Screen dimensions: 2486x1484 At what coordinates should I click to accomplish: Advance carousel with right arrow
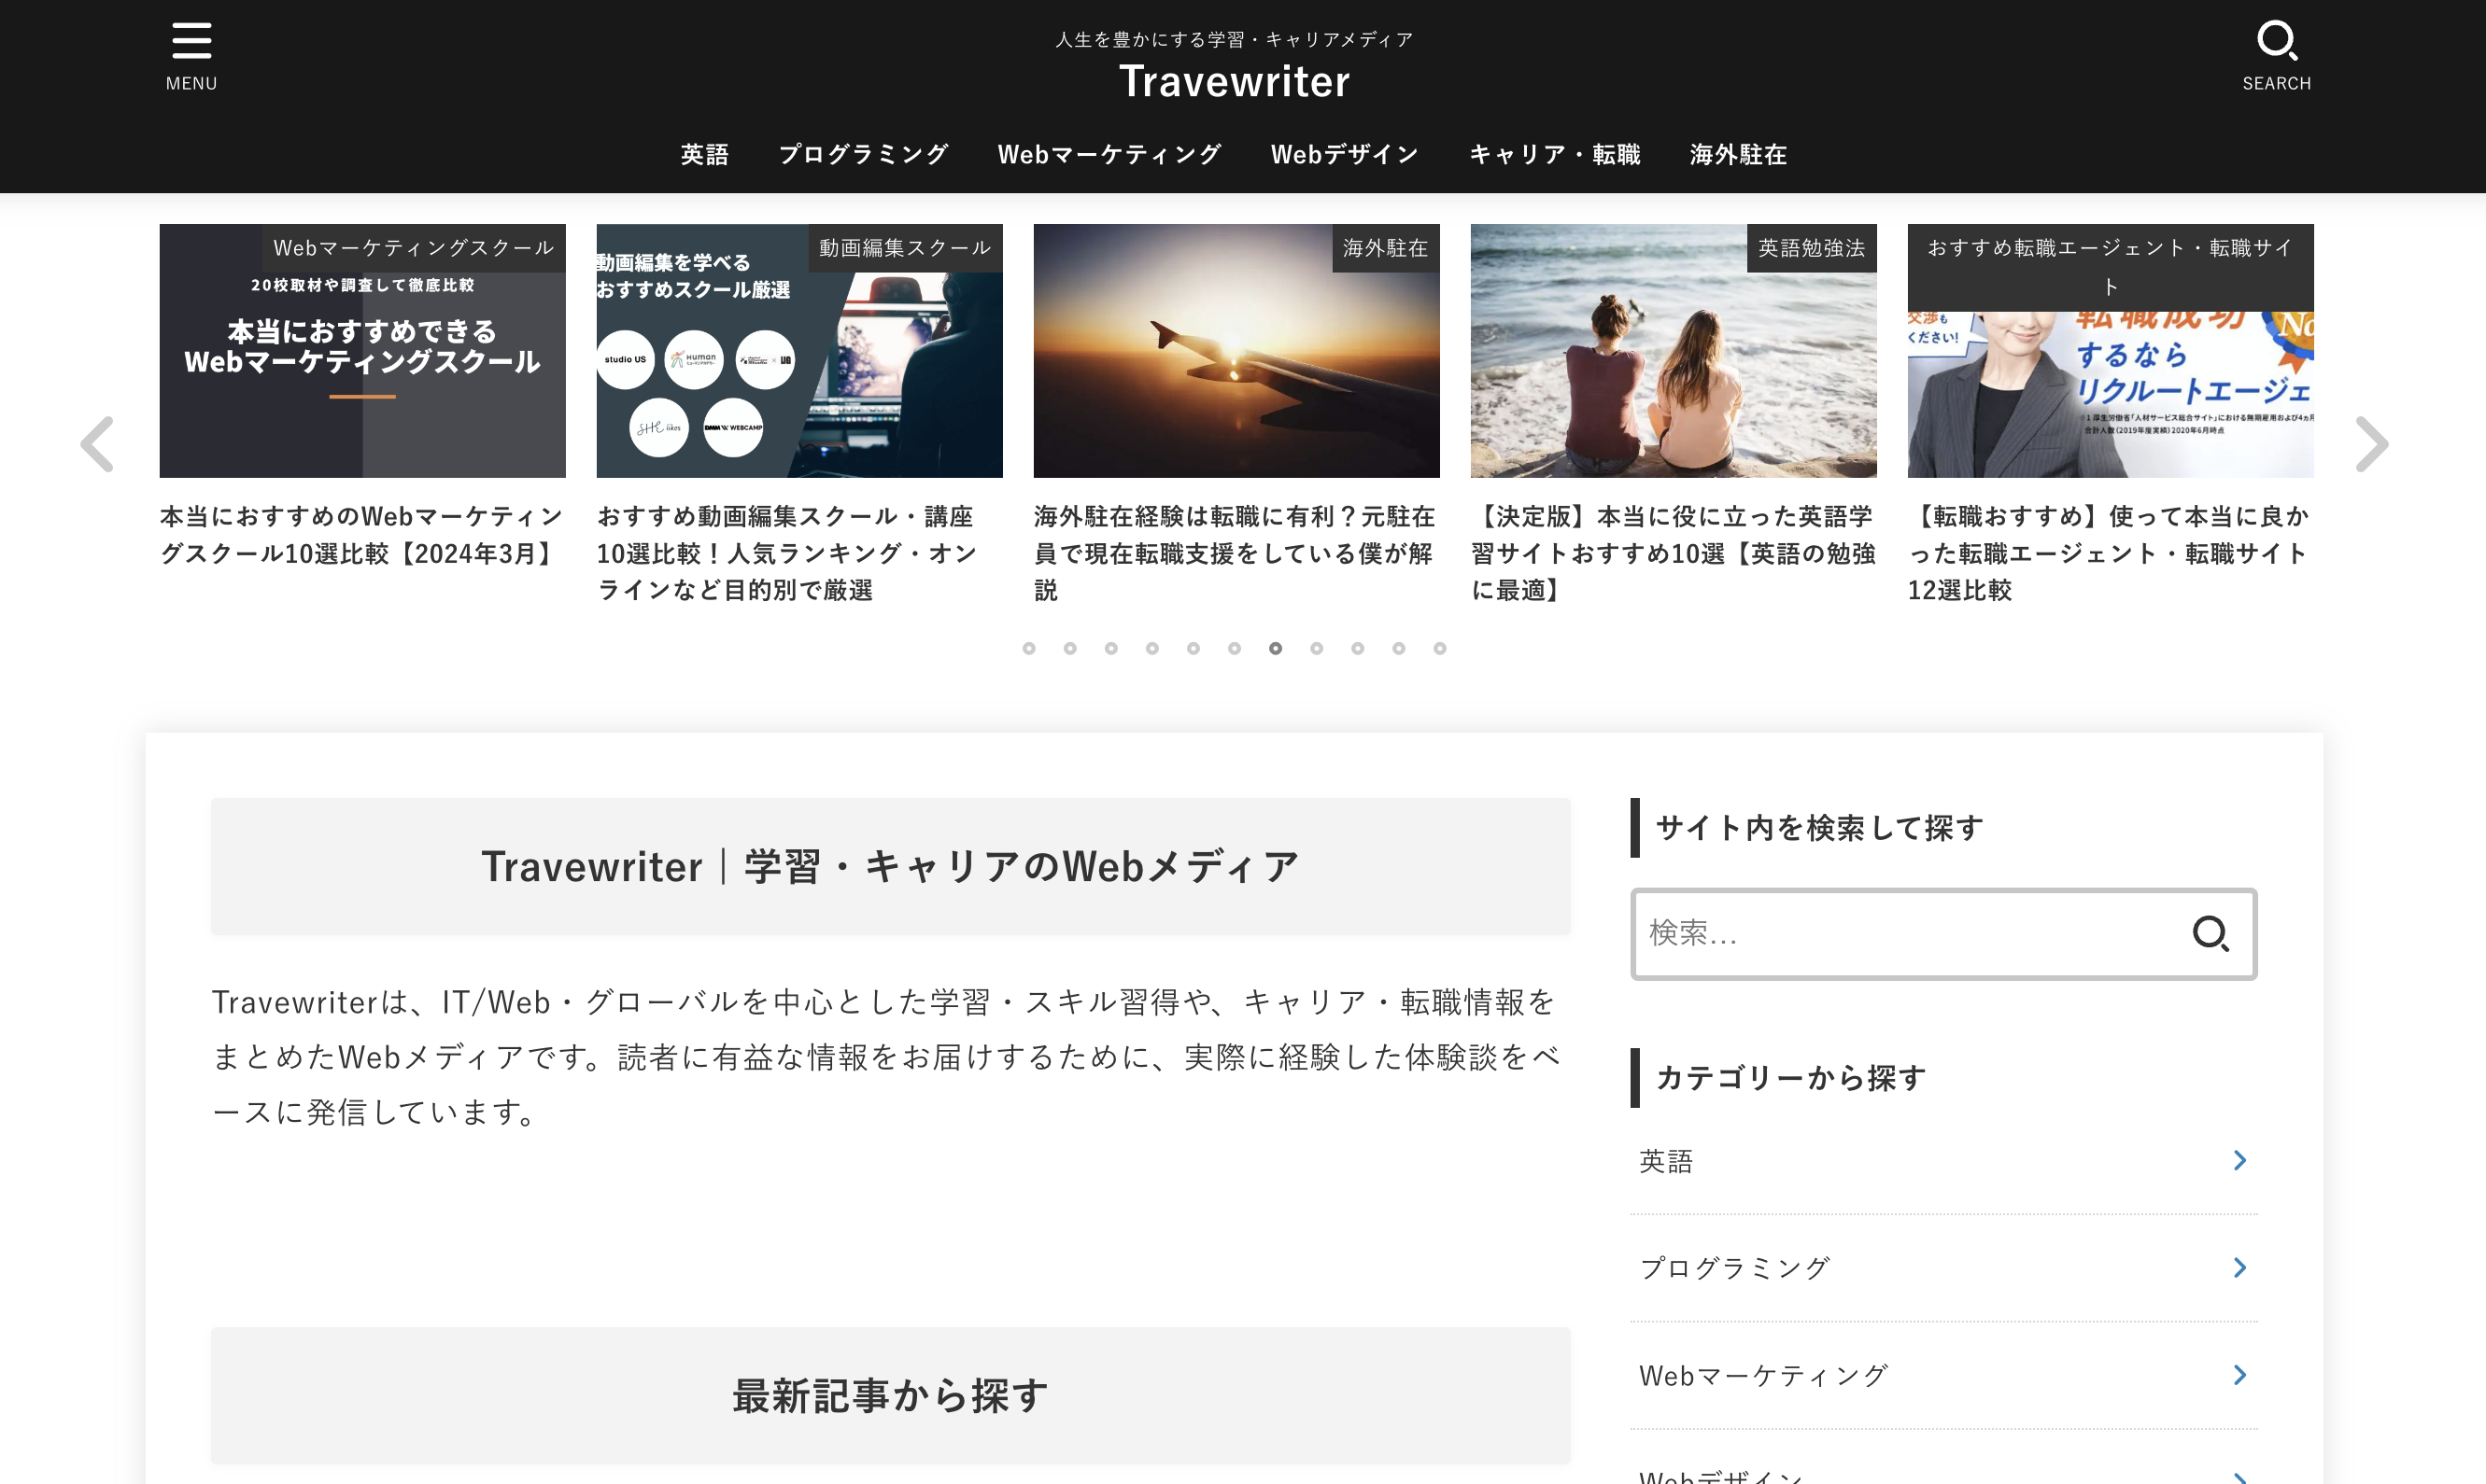click(2371, 444)
